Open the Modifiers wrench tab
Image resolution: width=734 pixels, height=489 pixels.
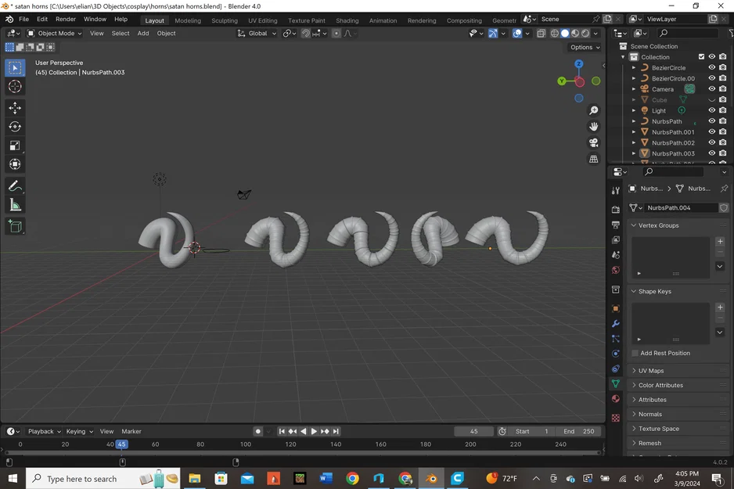pyautogui.click(x=616, y=323)
